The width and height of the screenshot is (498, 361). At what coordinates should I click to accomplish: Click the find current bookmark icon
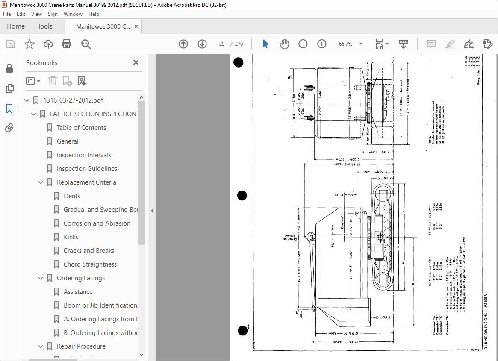point(82,81)
